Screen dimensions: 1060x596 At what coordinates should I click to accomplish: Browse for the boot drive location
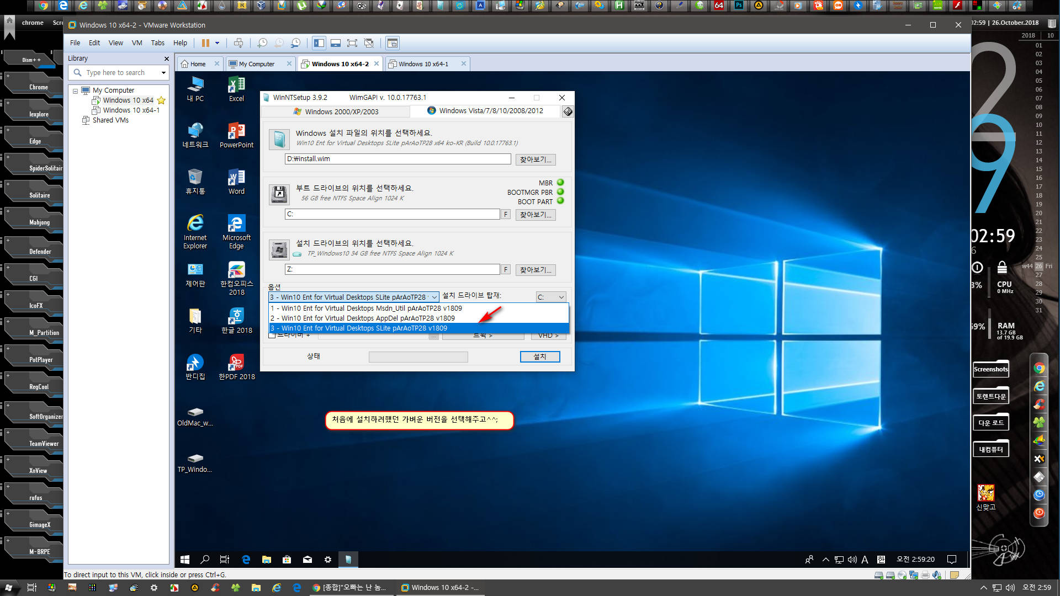(x=536, y=215)
